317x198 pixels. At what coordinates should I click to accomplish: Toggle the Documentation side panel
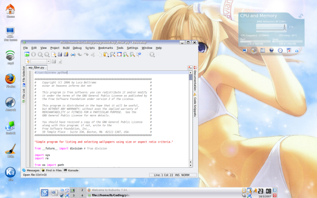195,80
